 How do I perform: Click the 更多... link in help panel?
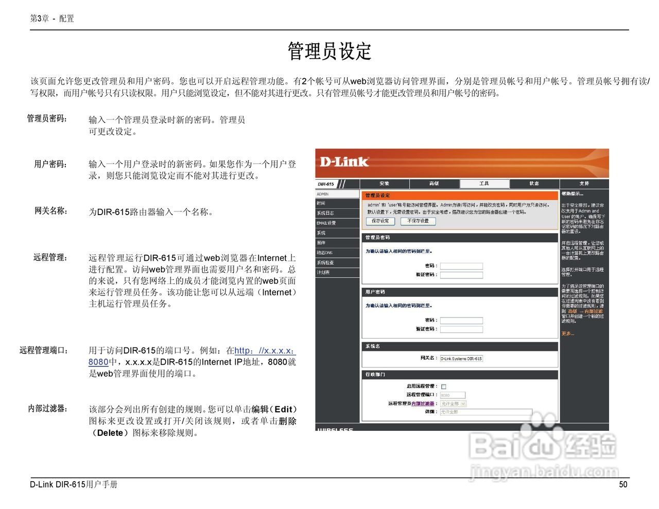coord(567,334)
